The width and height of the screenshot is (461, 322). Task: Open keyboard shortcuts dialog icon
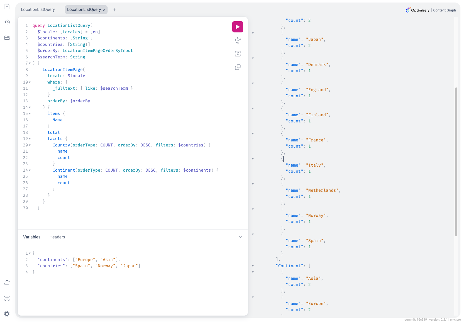click(x=7, y=298)
